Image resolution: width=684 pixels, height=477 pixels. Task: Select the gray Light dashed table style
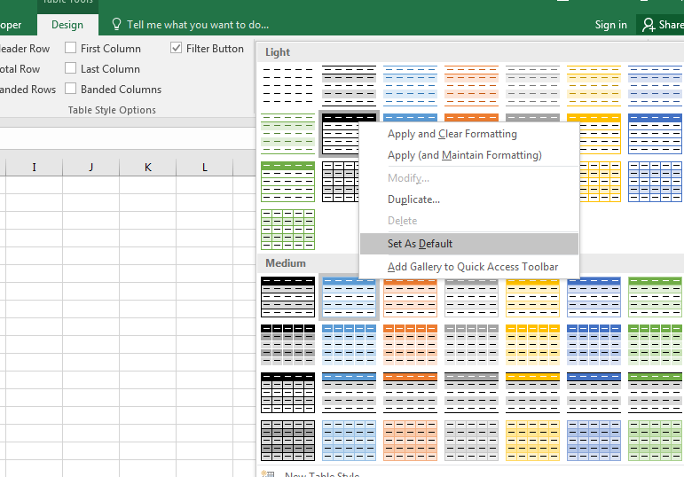click(x=532, y=86)
